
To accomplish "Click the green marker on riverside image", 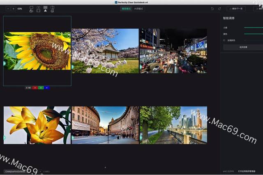I will (141, 138).
